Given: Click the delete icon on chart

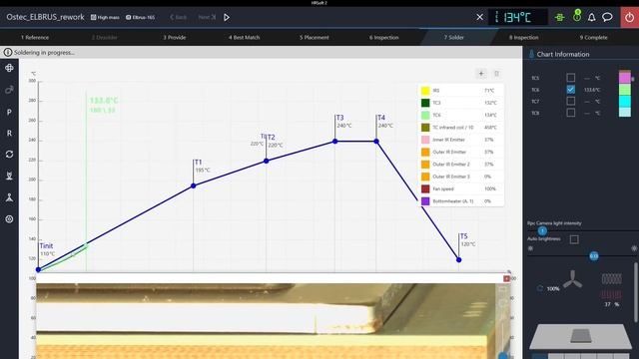Looking at the screenshot, I should click(496, 74).
